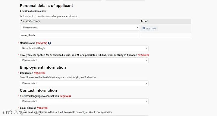
Task: Click the Action column header
Action: click(x=144, y=21)
